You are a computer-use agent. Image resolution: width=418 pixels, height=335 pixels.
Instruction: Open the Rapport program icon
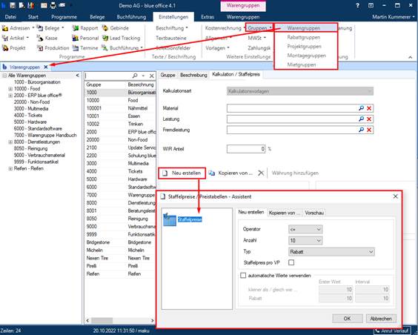pos(76,28)
